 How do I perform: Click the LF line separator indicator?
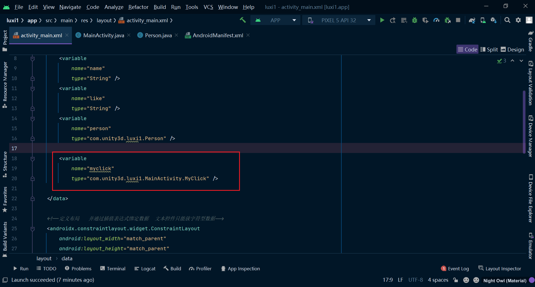pyautogui.click(x=400, y=280)
